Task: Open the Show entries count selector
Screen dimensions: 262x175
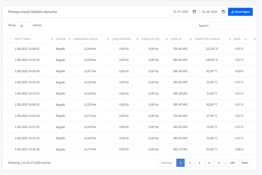Action: [24, 25]
